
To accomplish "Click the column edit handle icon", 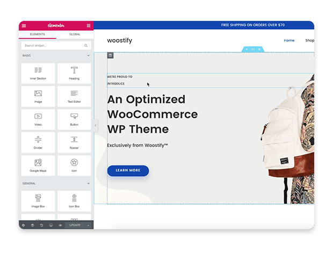I will tap(110, 56).
